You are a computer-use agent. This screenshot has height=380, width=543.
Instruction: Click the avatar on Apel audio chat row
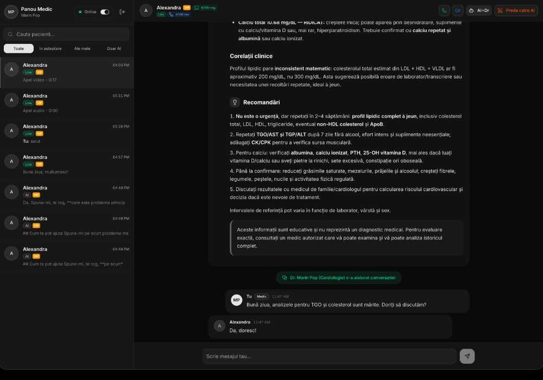point(11,100)
